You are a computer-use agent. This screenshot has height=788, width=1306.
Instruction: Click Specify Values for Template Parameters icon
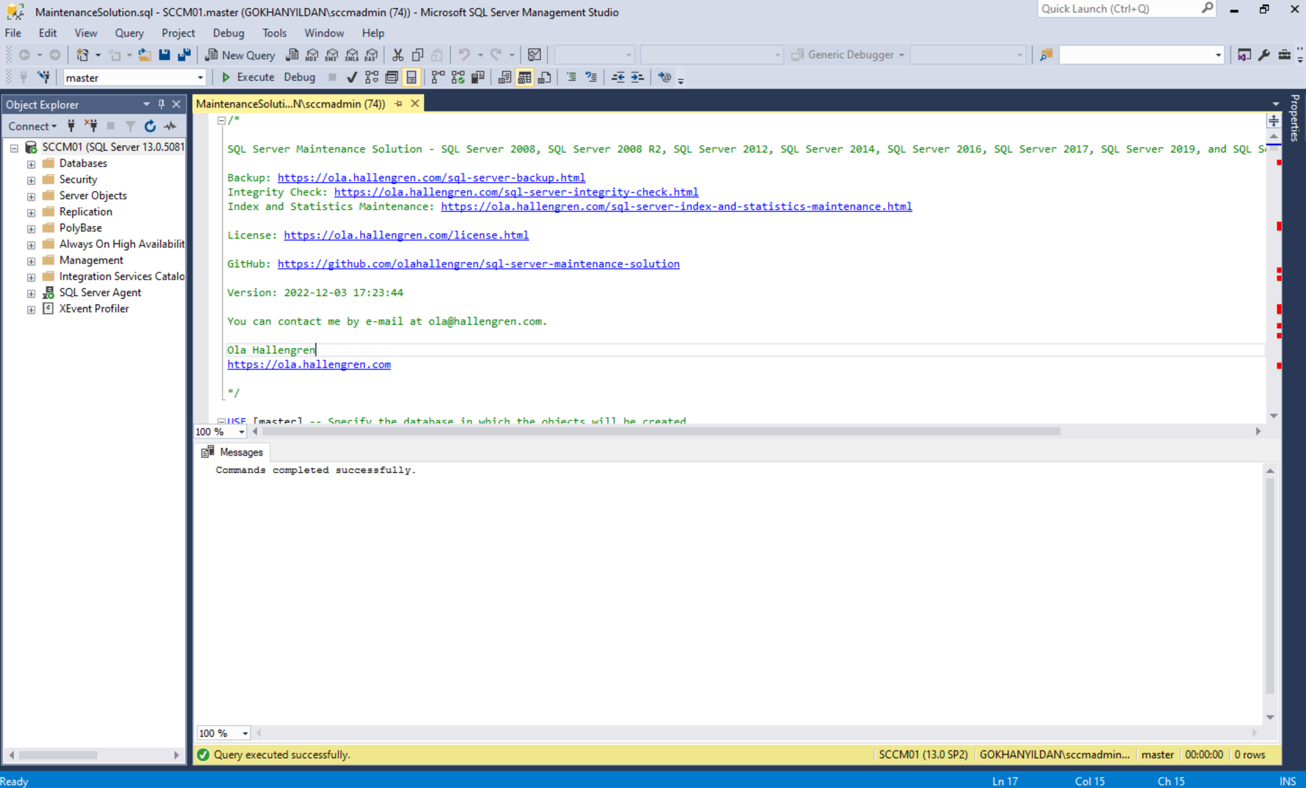664,77
